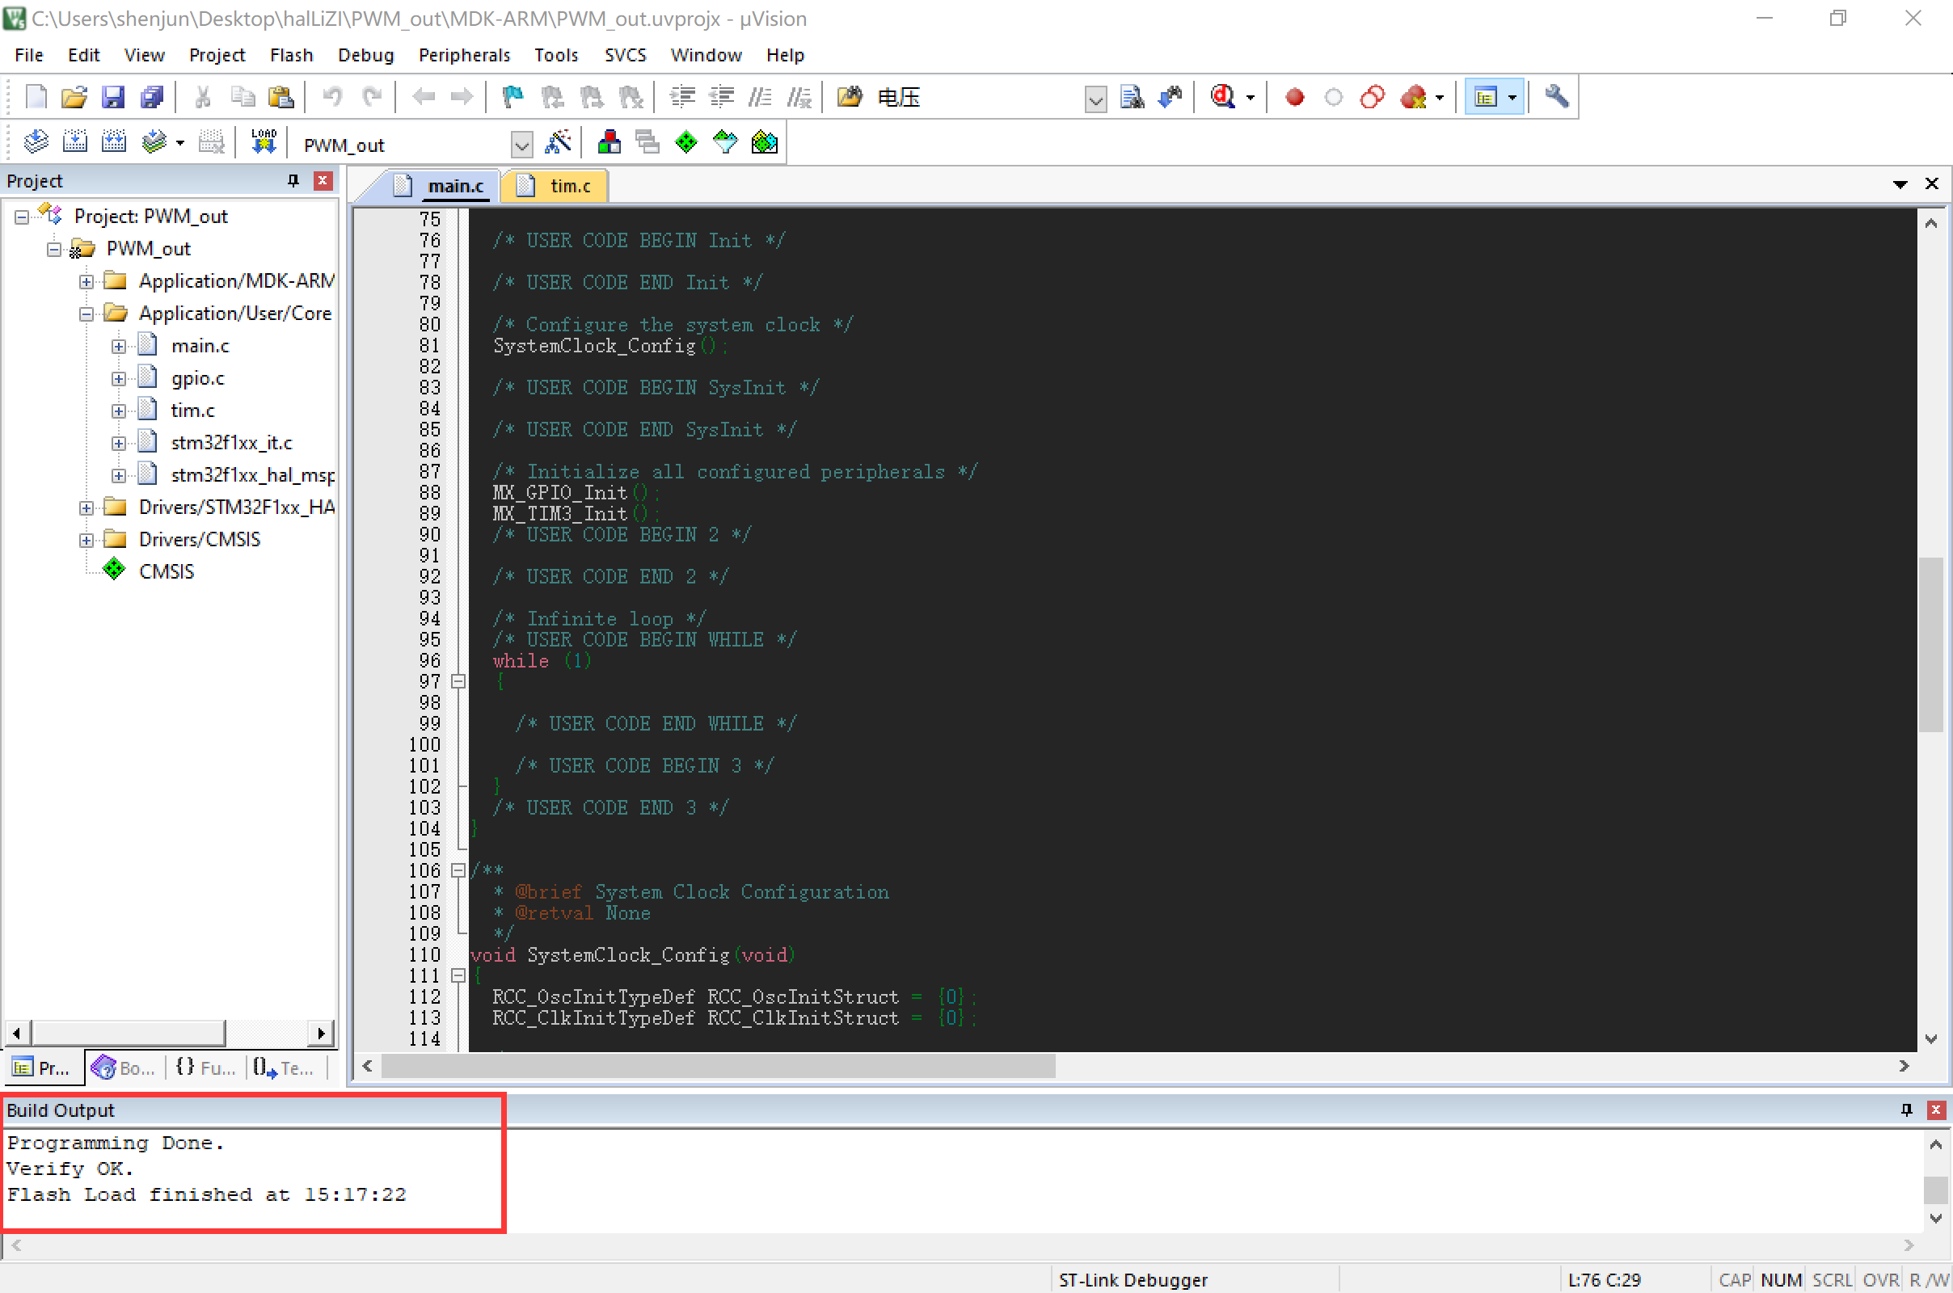Expand the Drivers/CMSIS folder
This screenshot has height=1293, width=1953.
(x=86, y=540)
